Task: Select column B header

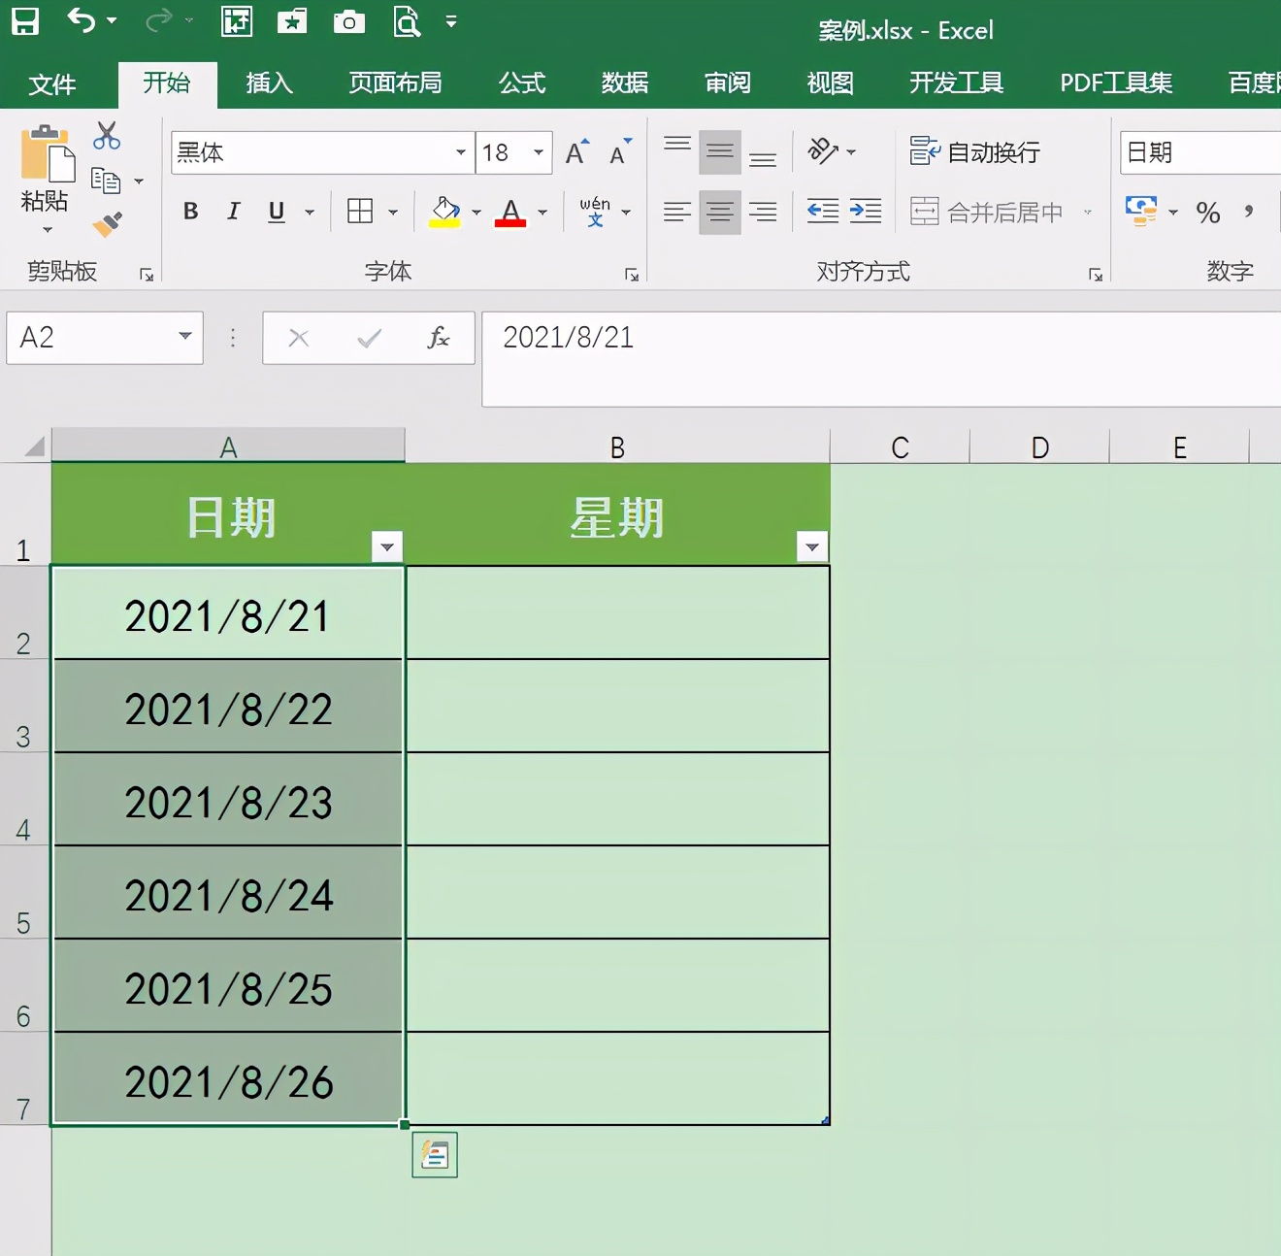Action: (x=617, y=447)
